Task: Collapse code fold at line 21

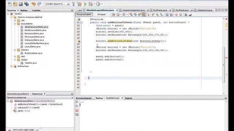Action: tap(82, 23)
